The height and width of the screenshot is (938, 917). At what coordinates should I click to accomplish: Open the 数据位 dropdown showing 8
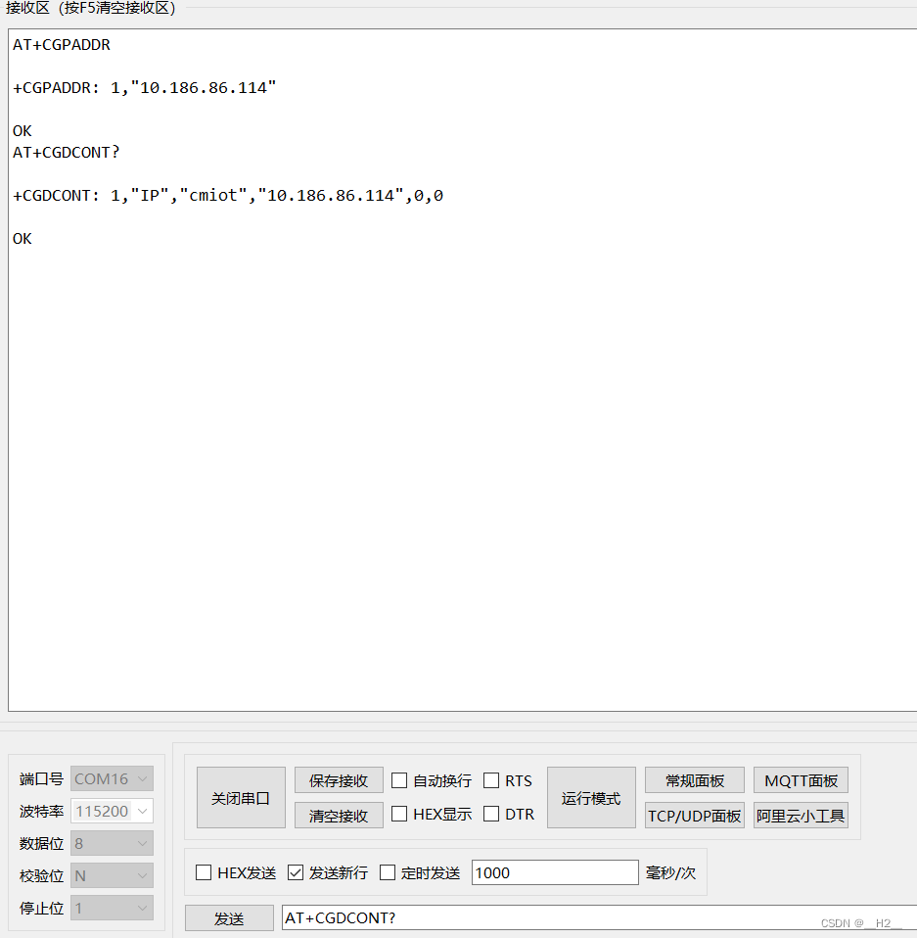pos(112,843)
